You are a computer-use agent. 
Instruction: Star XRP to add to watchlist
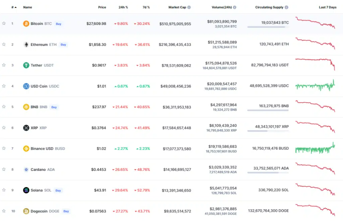4,128
